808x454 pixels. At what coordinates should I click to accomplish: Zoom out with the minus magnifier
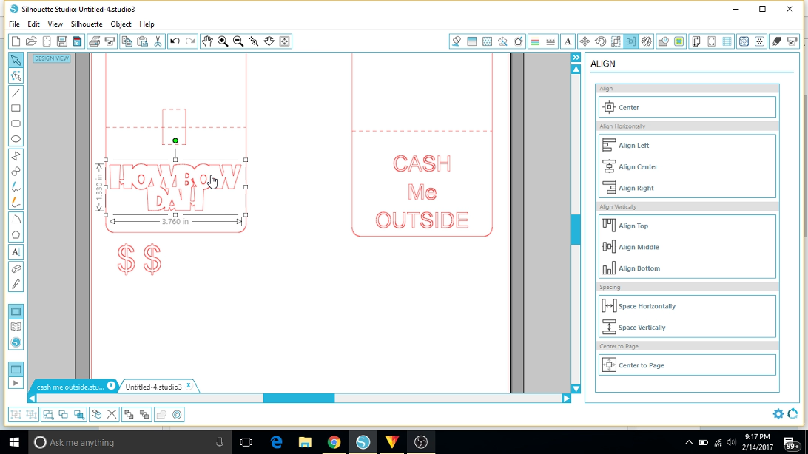[238, 41]
